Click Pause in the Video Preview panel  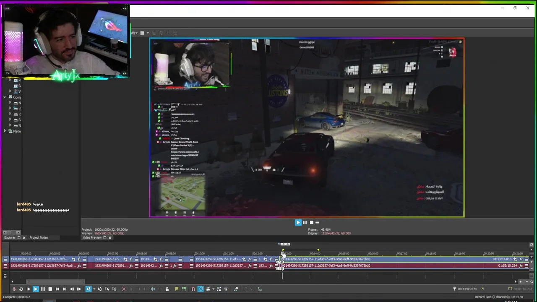pos(305,222)
